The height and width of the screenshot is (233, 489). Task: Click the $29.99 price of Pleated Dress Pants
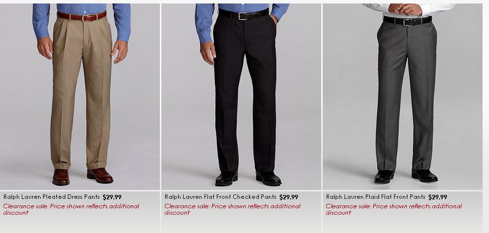pyautogui.click(x=112, y=197)
